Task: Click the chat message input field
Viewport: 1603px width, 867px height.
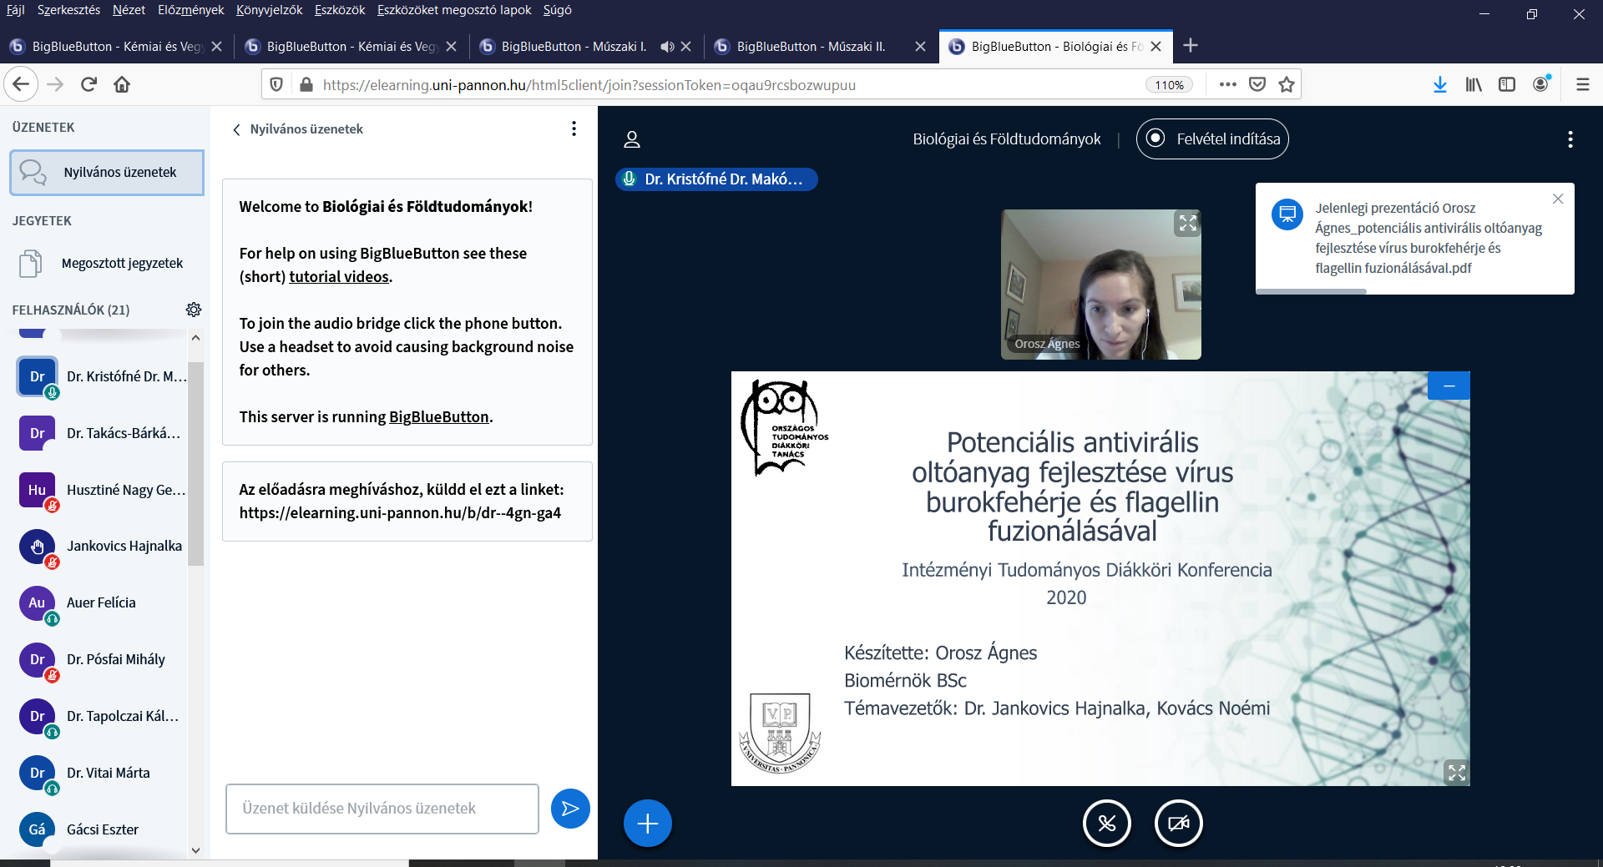Action: [x=382, y=809]
